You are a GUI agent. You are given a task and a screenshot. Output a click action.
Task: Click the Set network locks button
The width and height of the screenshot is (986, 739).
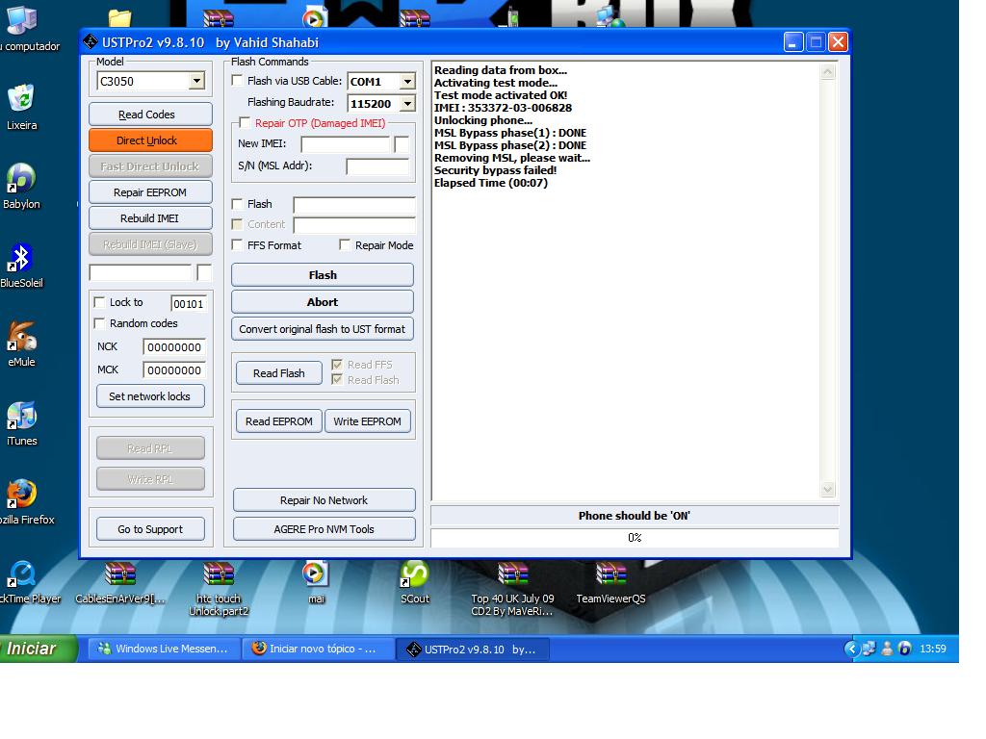tap(150, 396)
